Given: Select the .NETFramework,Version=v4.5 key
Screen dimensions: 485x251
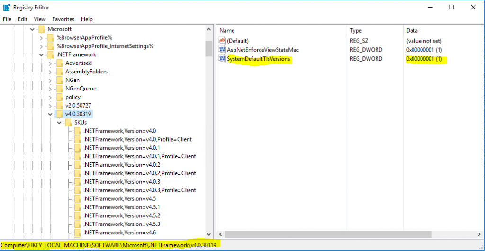Looking at the screenshot, I should tap(119, 198).
